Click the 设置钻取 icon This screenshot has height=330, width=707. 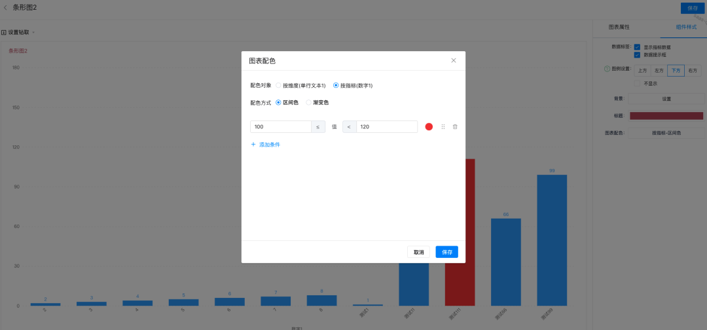(4, 33)
